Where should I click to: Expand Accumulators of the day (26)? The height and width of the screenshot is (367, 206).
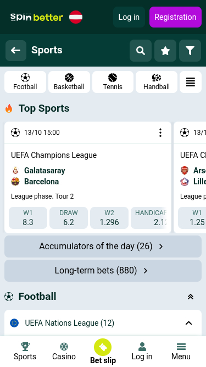103,247
